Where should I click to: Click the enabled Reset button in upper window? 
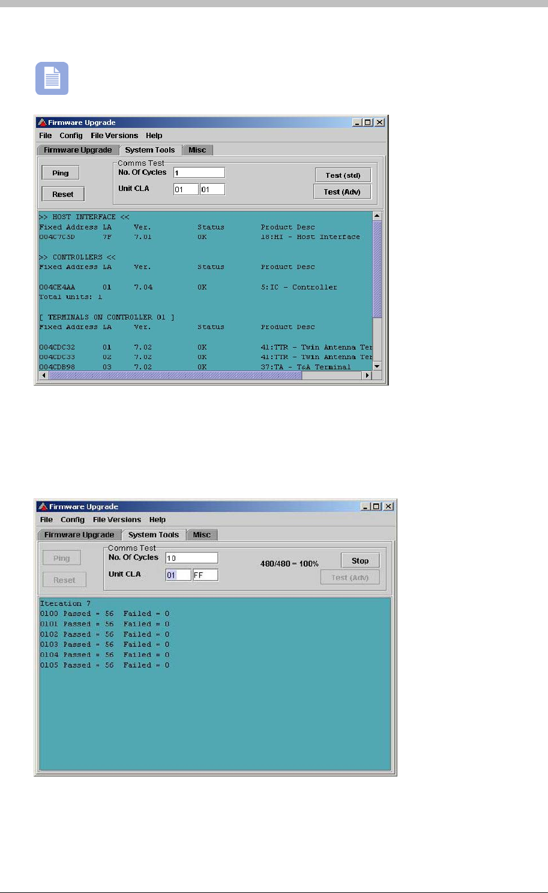point(63,194)
